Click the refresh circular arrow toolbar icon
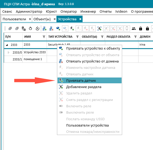The height and width of the screenshot is (150, 153). coord(30,28)
